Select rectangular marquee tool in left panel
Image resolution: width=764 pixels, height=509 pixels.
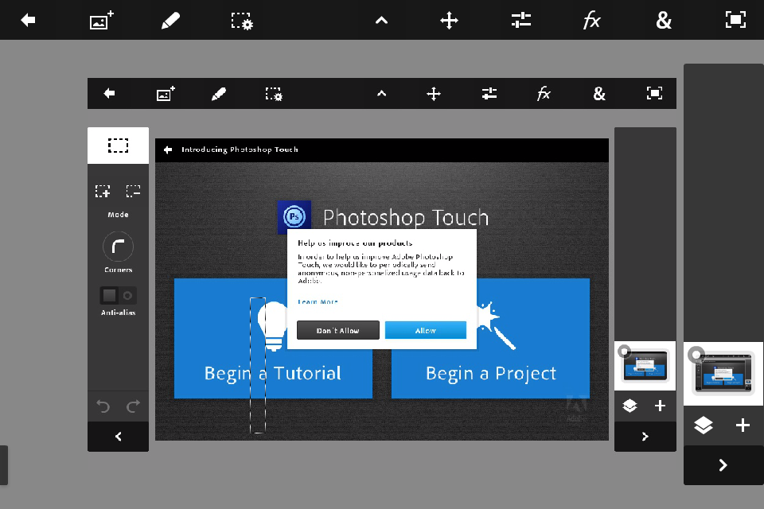click(118, 146)
